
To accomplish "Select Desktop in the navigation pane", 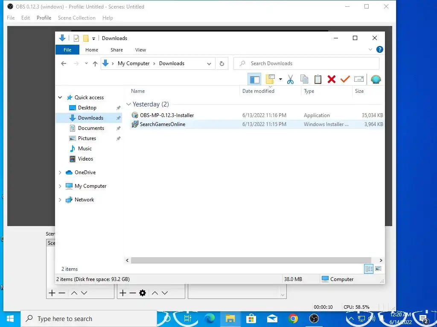I will 87,108.
